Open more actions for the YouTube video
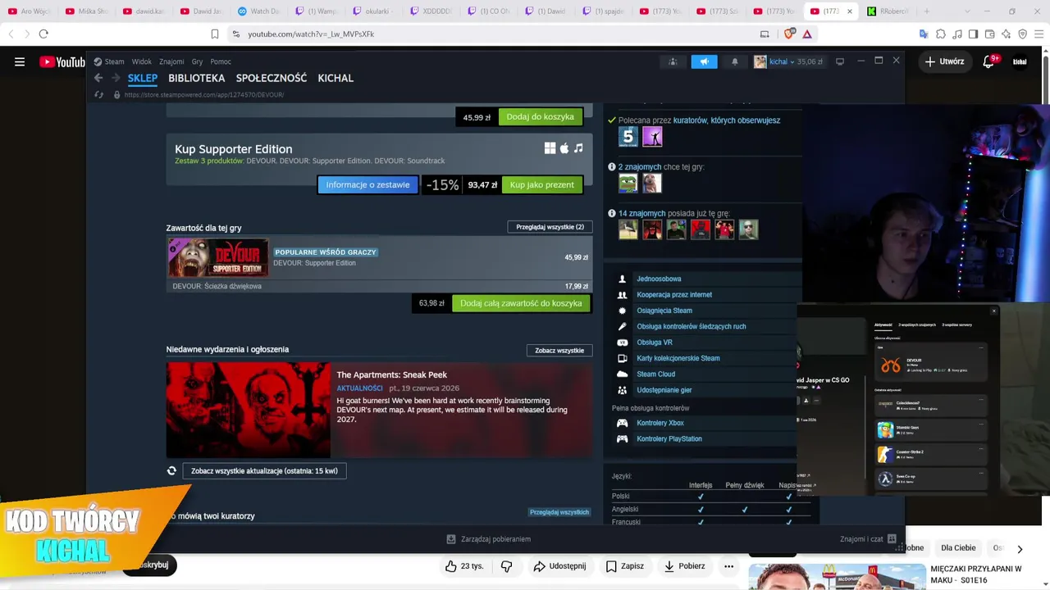 click(x=728, y=566)
